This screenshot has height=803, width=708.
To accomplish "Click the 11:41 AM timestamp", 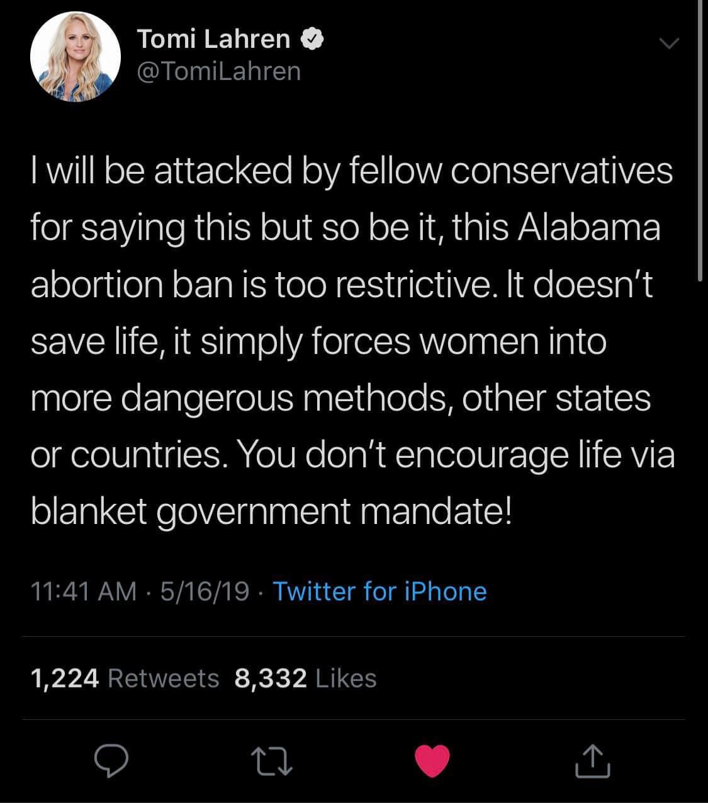I will point(83,591).
